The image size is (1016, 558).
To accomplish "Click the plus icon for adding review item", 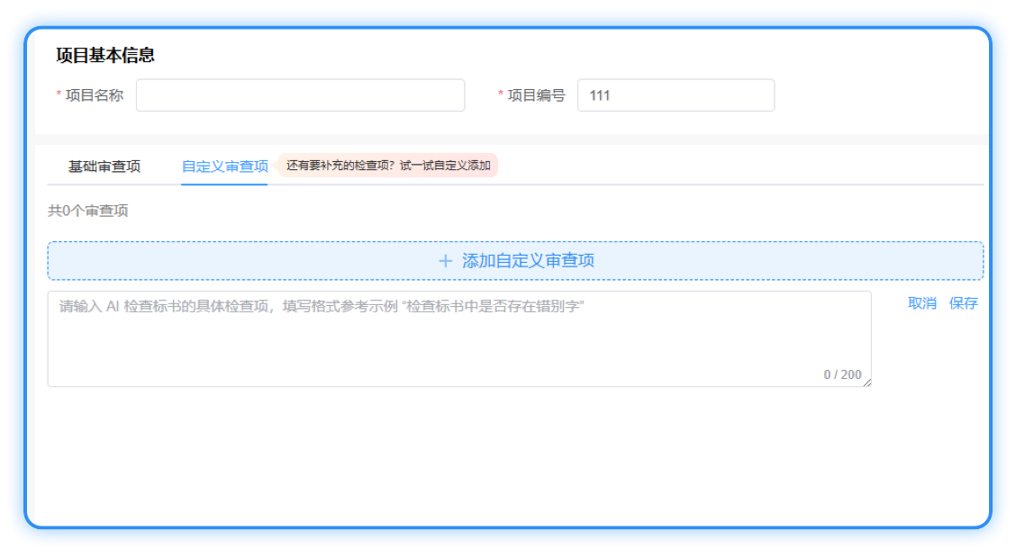I will 445,261.
